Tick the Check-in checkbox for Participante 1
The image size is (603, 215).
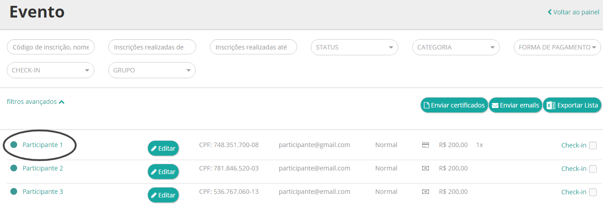tap(593, 145)
